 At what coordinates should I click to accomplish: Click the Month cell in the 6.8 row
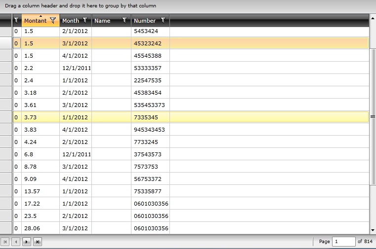[76, 154]
